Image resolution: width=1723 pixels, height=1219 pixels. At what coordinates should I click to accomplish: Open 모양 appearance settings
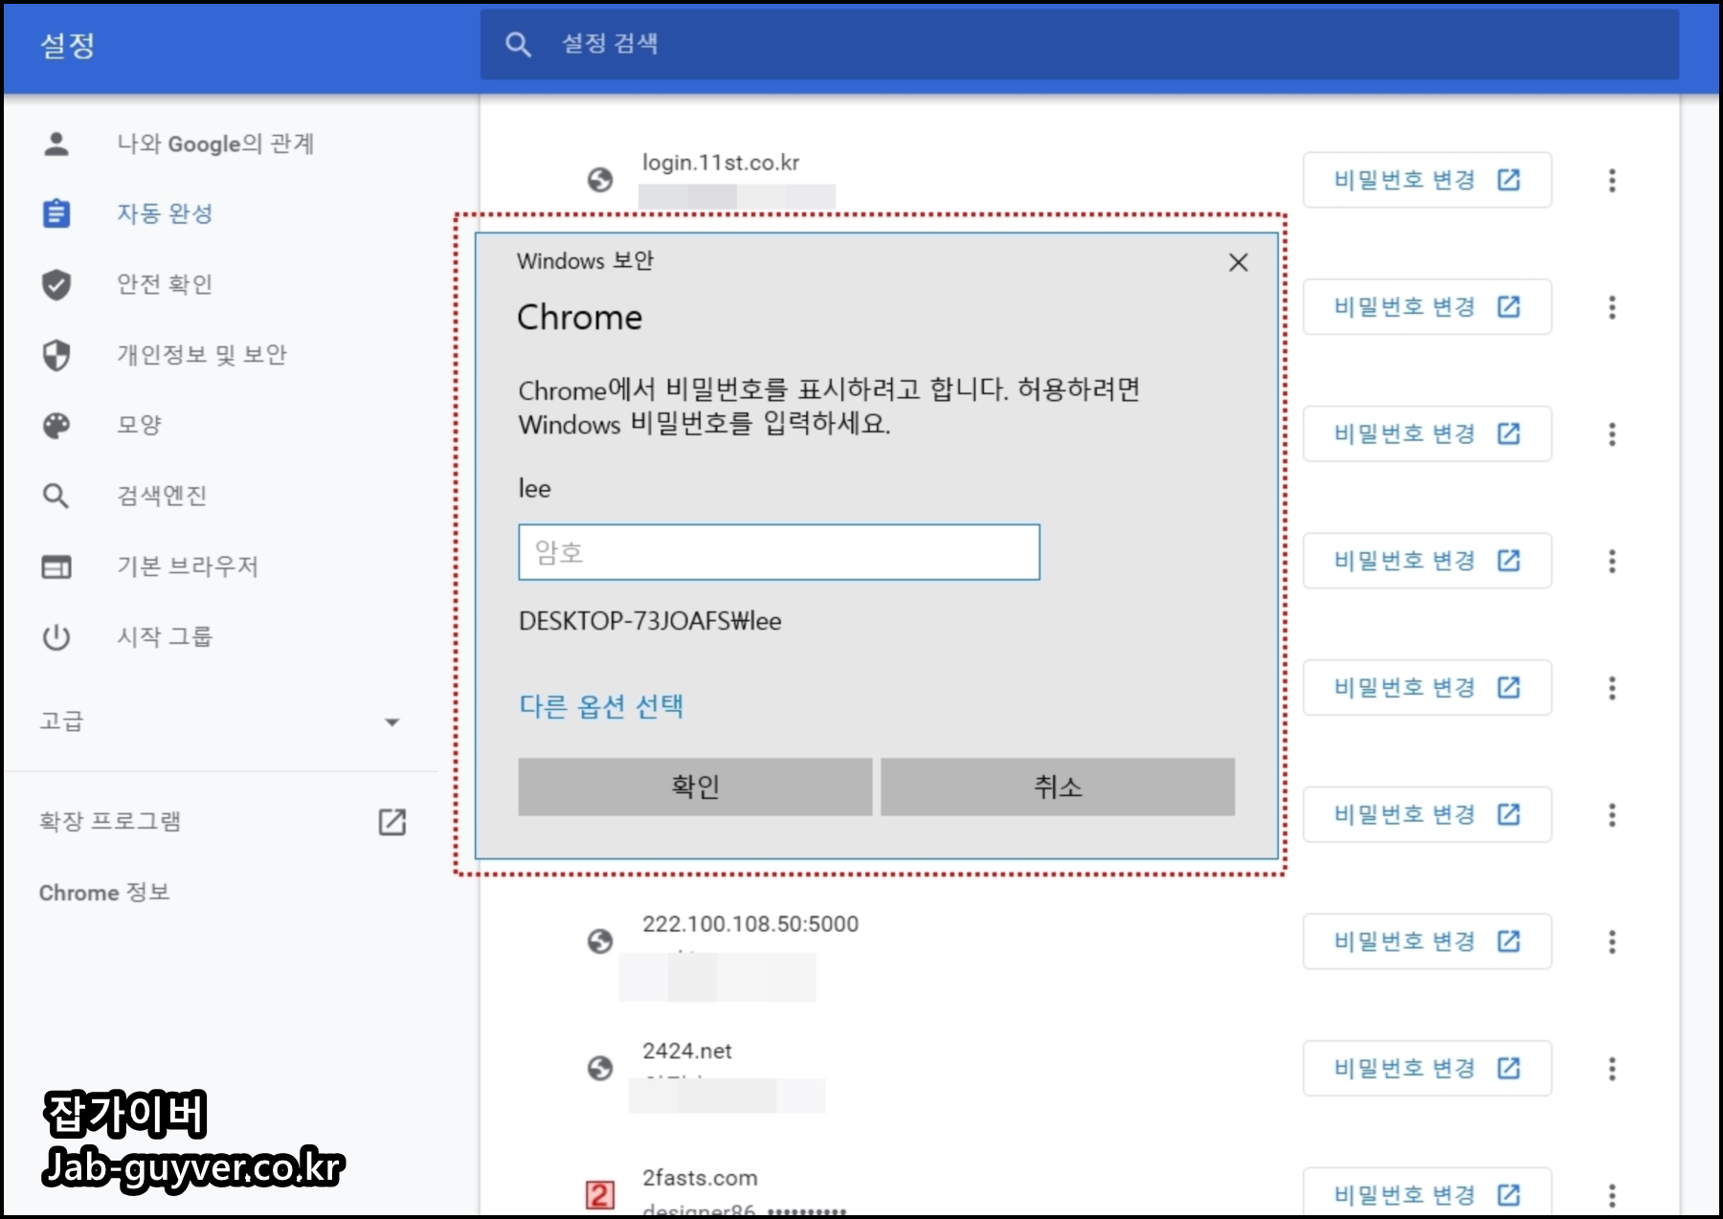pyautogui.click(x=140, y=425)
